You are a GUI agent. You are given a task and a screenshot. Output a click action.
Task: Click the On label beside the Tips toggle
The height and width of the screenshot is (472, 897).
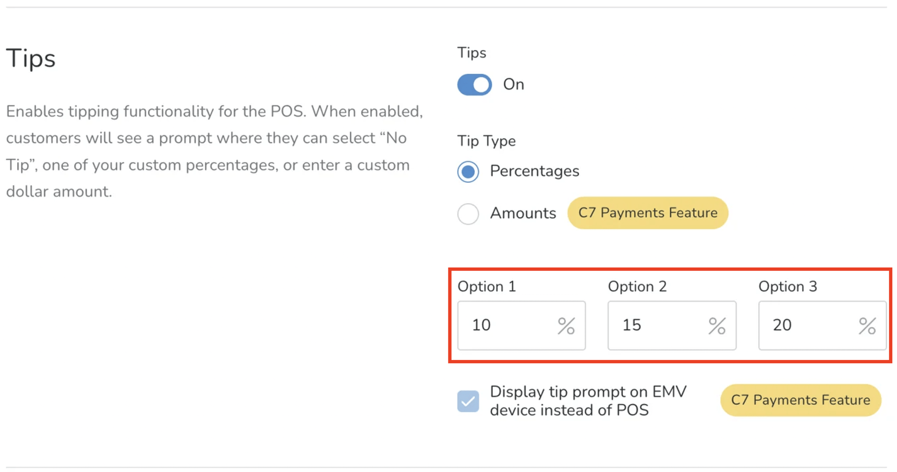513,84
